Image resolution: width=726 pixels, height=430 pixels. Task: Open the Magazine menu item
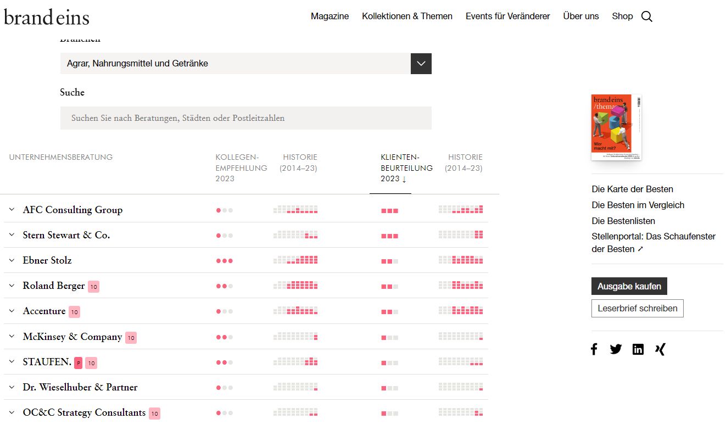(330, 16)
